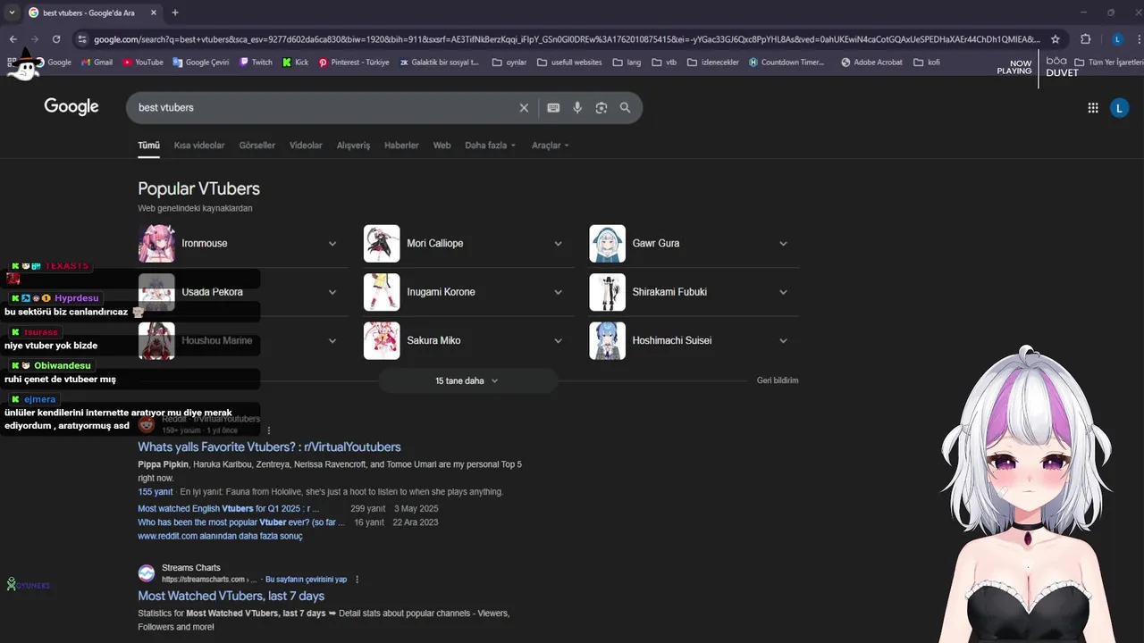1144x643 pixels.
Task: Expand the Gawr Gura entry chevron
Action: coord(783,244)
